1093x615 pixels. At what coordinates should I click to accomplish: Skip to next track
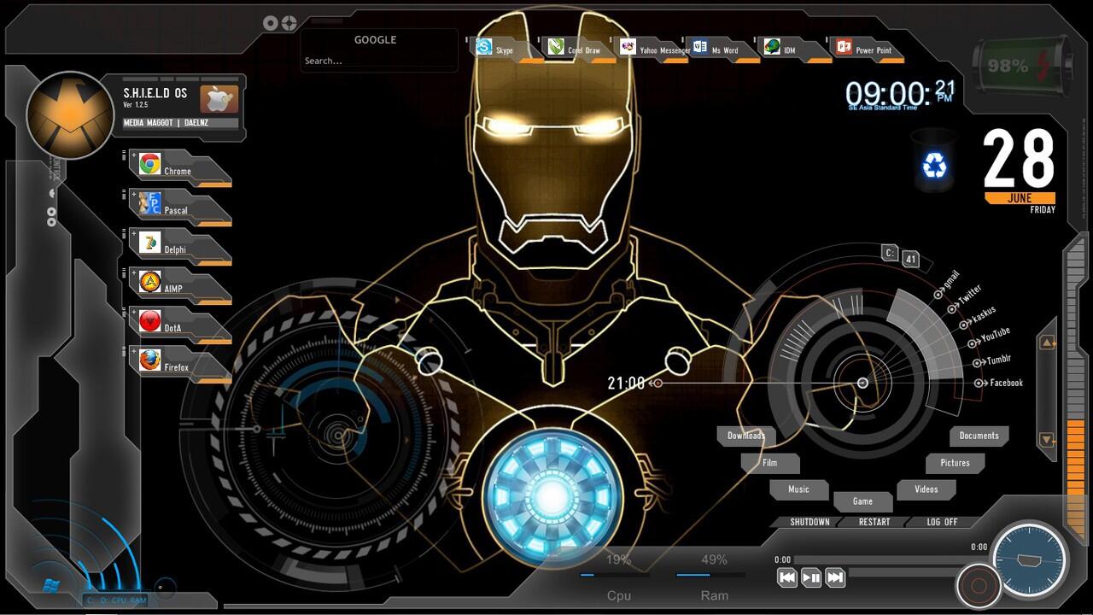pos(835,578)
